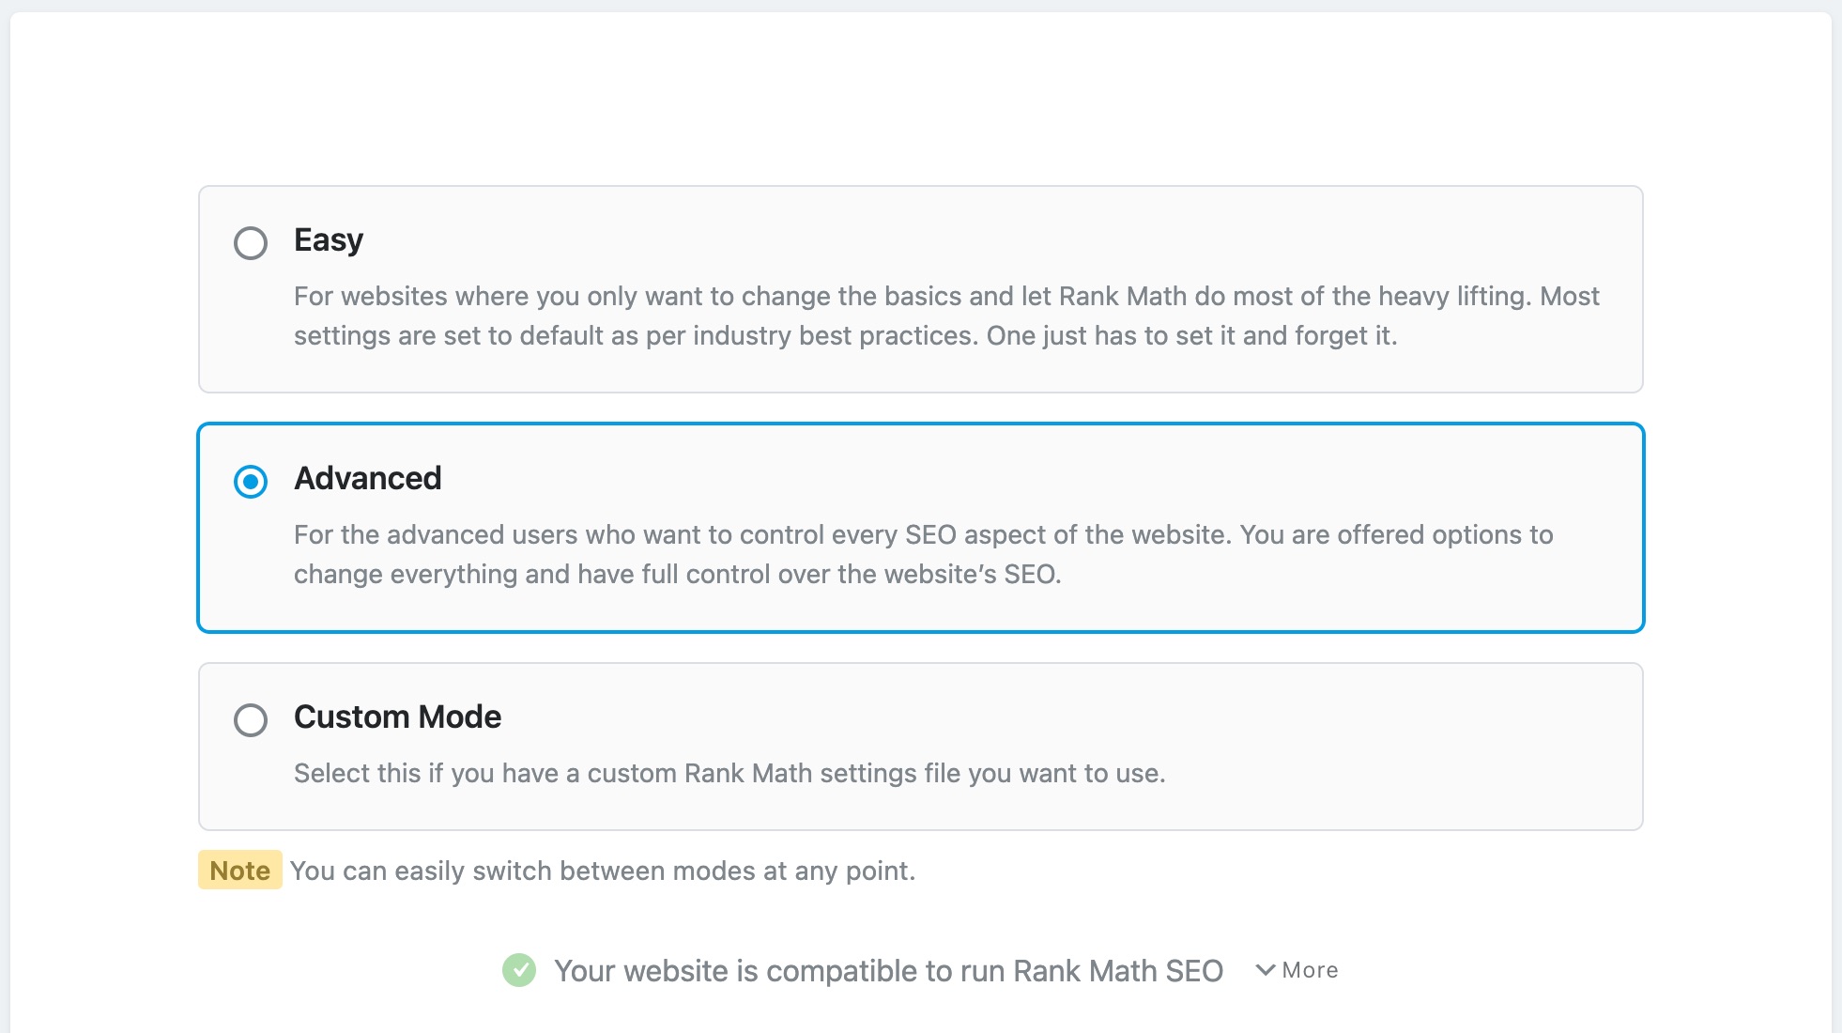This screenshot has height=1033, width=1842.
Task: Click the Easy heading
Action: click(x=327, y=240)
